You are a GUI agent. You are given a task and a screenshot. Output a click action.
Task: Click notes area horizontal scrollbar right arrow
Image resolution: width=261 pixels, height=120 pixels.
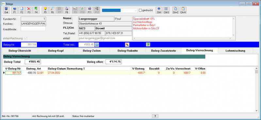230,38
